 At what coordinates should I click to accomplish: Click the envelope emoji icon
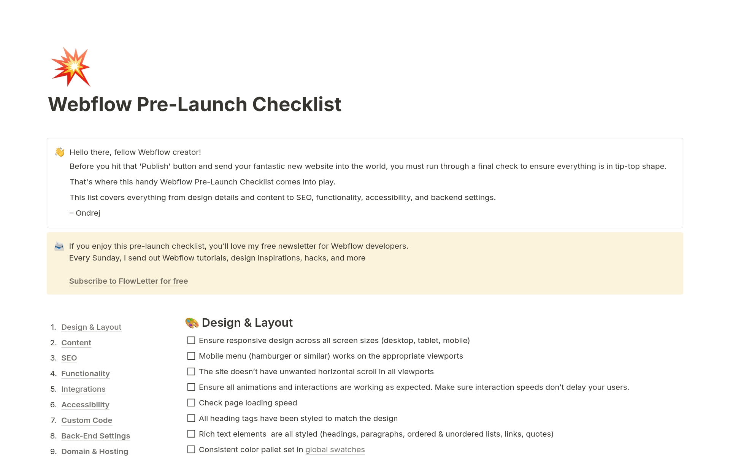click(x=59, y=245)
